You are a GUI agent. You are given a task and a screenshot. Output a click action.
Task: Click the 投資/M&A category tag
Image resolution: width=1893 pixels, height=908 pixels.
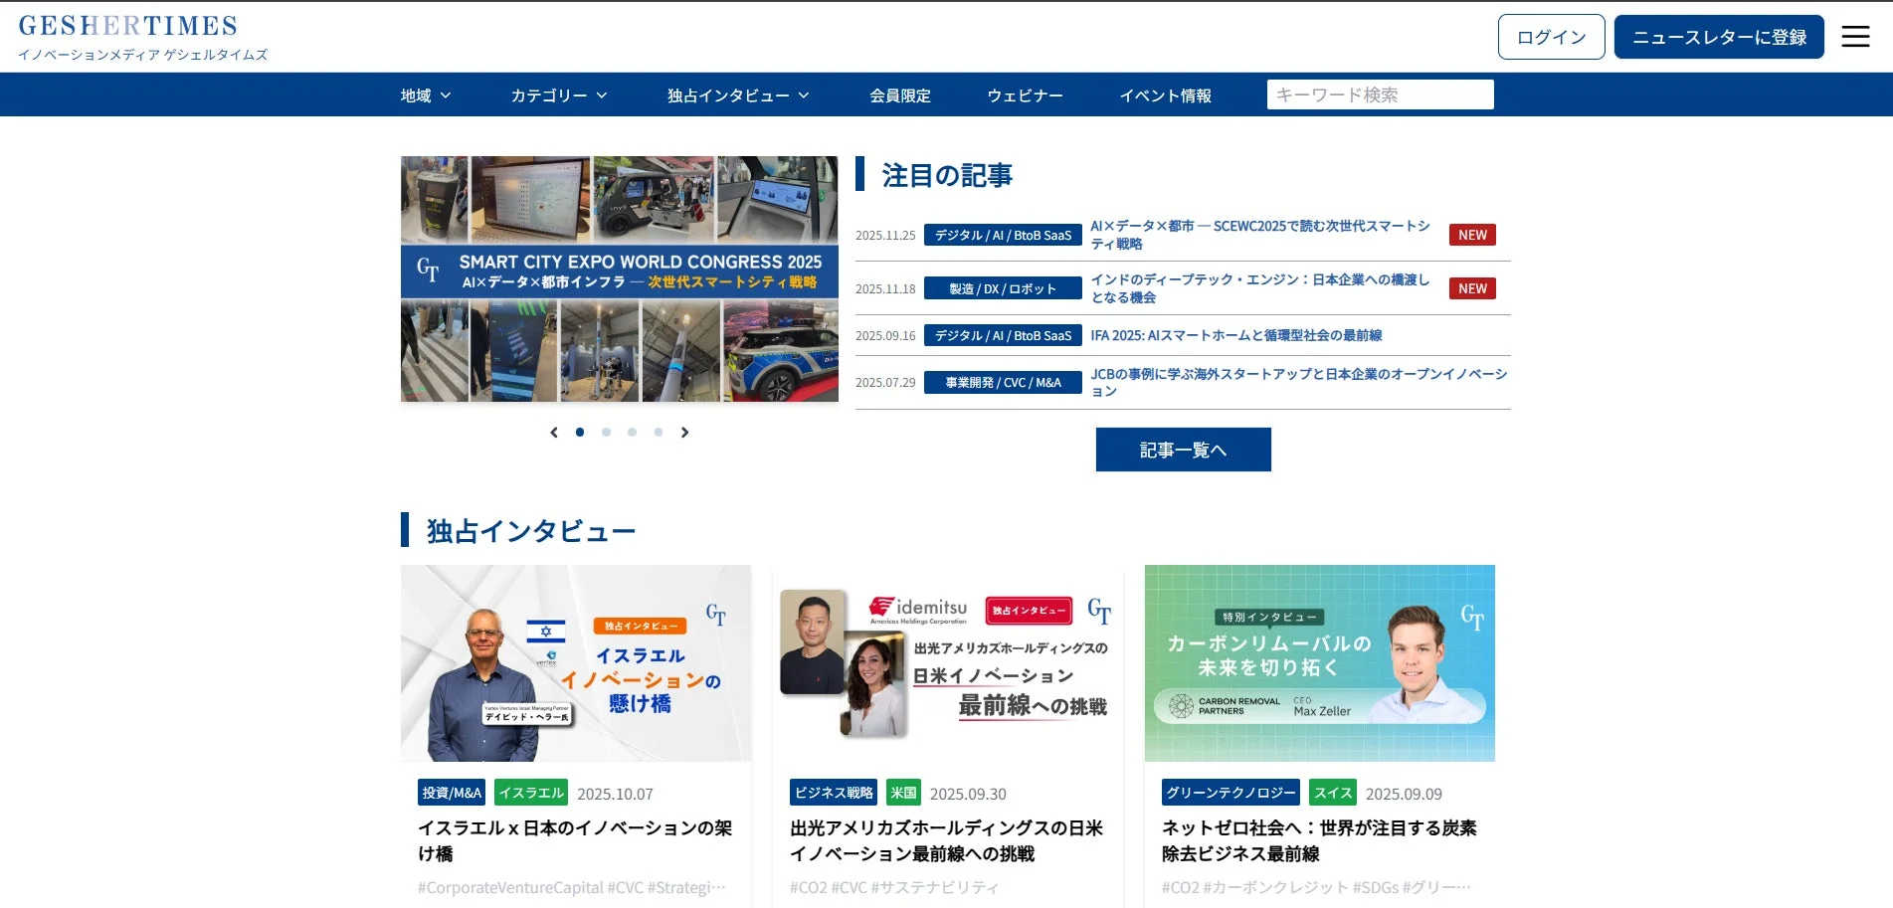coord(450,793)
